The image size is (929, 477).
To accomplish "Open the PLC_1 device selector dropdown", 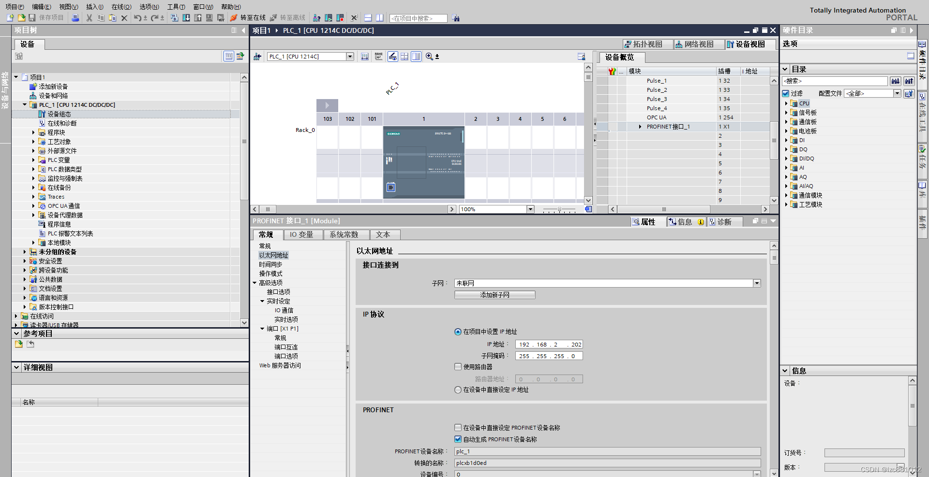I will tap(350, 57).
